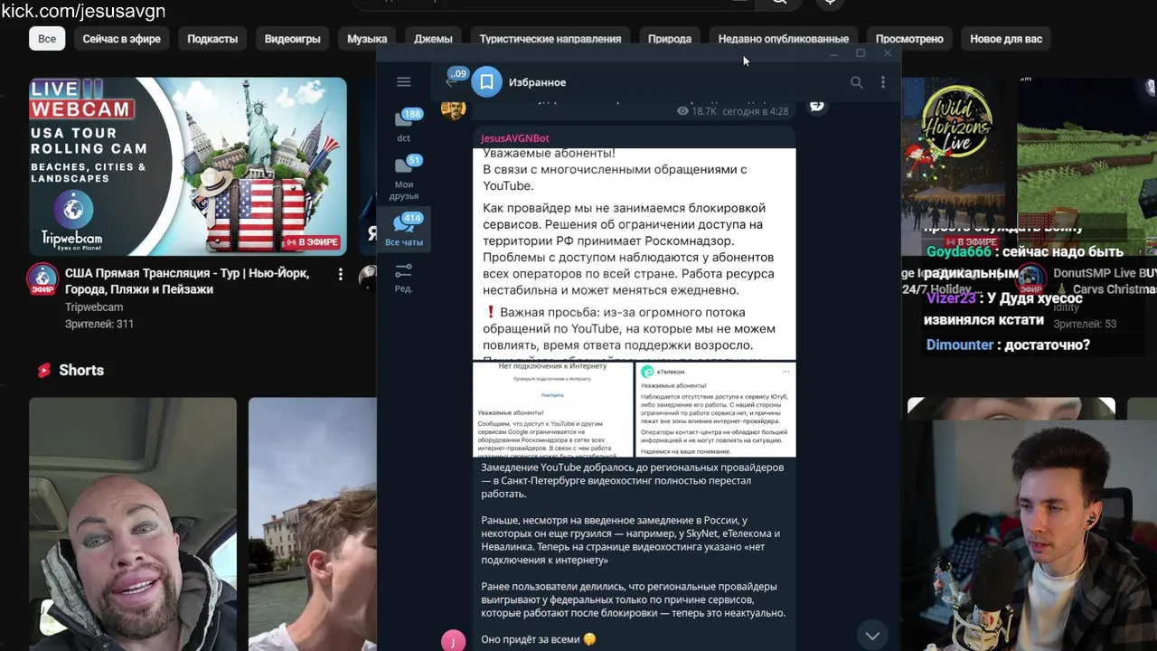1157x651 pixels.
Task: Open the sender avatar near 18.7K views
Action: point(453,109)
